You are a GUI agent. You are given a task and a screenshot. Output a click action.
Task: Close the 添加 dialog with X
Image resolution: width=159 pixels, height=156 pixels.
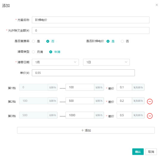point(157,5)
